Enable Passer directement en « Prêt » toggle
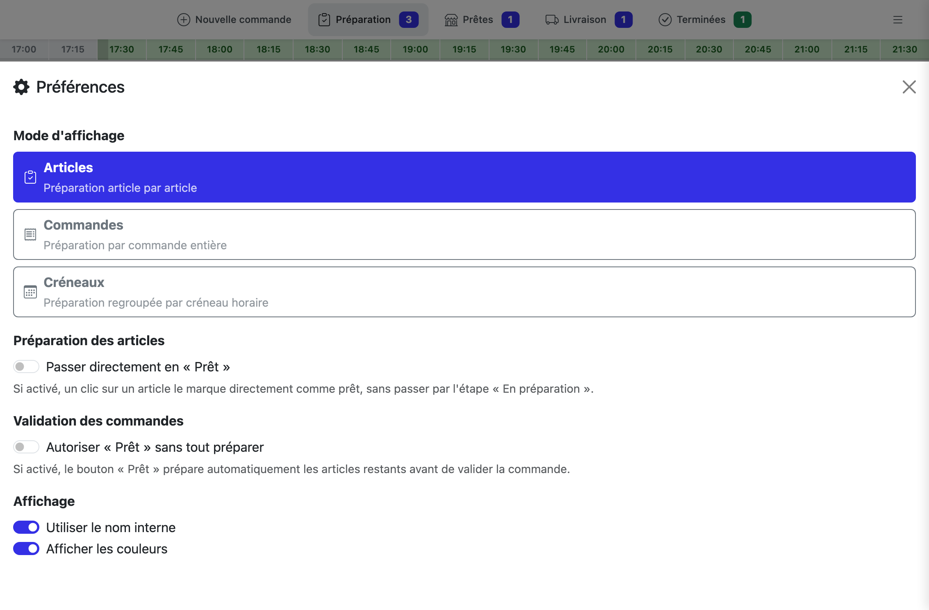 [26, 366]
